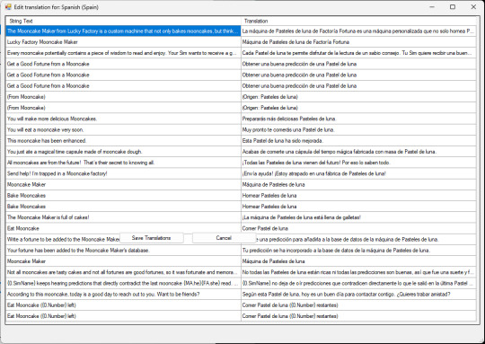The image size is (485, 344).
Task: Edit translation 'Esta Pastel de luna ha sido mejorada.'
Action: pyautogui.click(x=358, y=141)
